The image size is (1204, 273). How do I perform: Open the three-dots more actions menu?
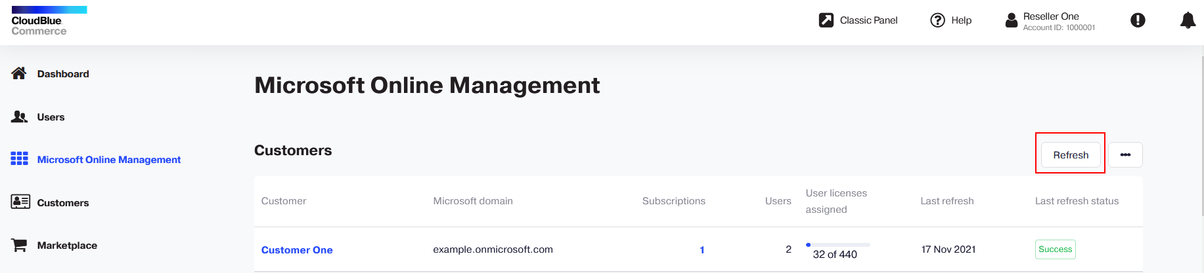pyautogui.click(x=1125, y=155)
